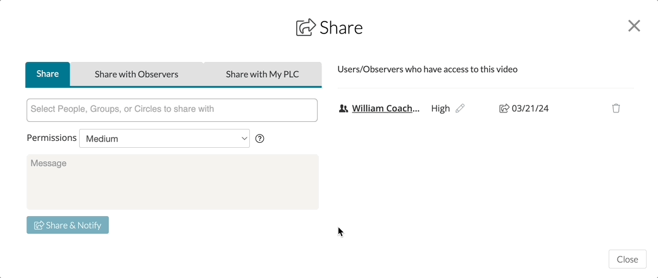The width and height of the screenshot is (658, 278).
Task: Edit permission using the pencil icon
Action: pos(460,109)
